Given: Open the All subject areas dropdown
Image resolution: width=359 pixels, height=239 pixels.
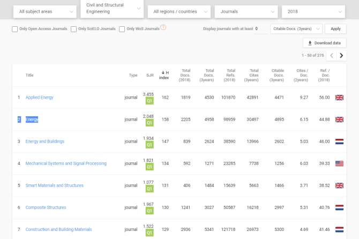Looking at the screenshot, I should tap(44, 11).
